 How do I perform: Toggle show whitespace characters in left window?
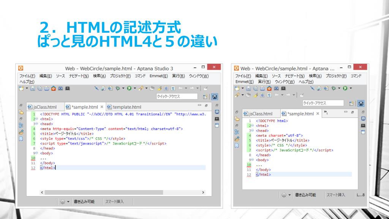tap(173, 88)
